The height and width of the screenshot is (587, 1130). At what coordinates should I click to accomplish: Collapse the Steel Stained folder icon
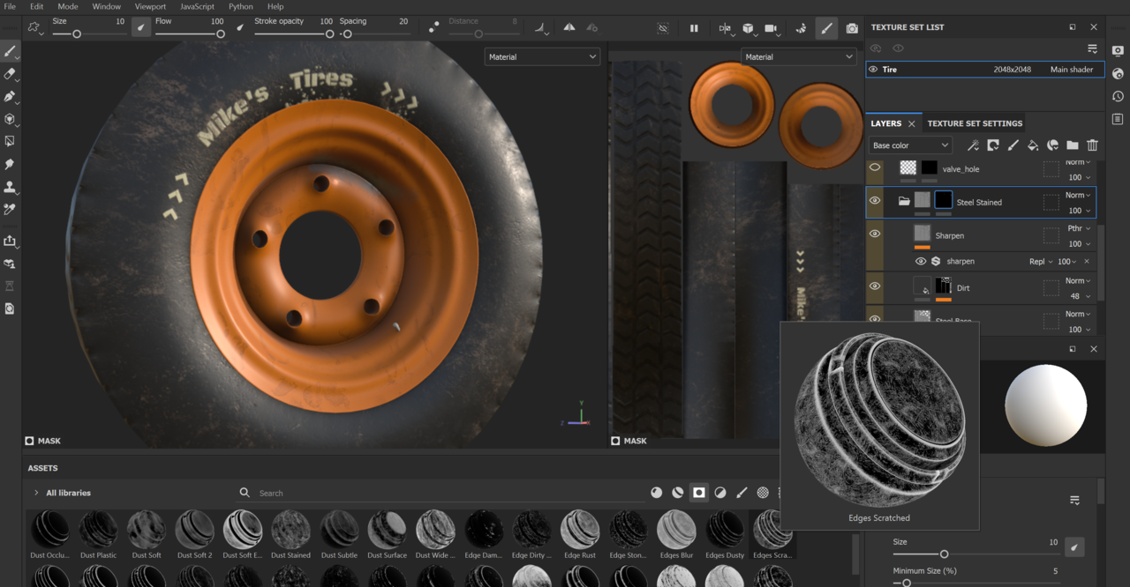(x=904, y=201)
